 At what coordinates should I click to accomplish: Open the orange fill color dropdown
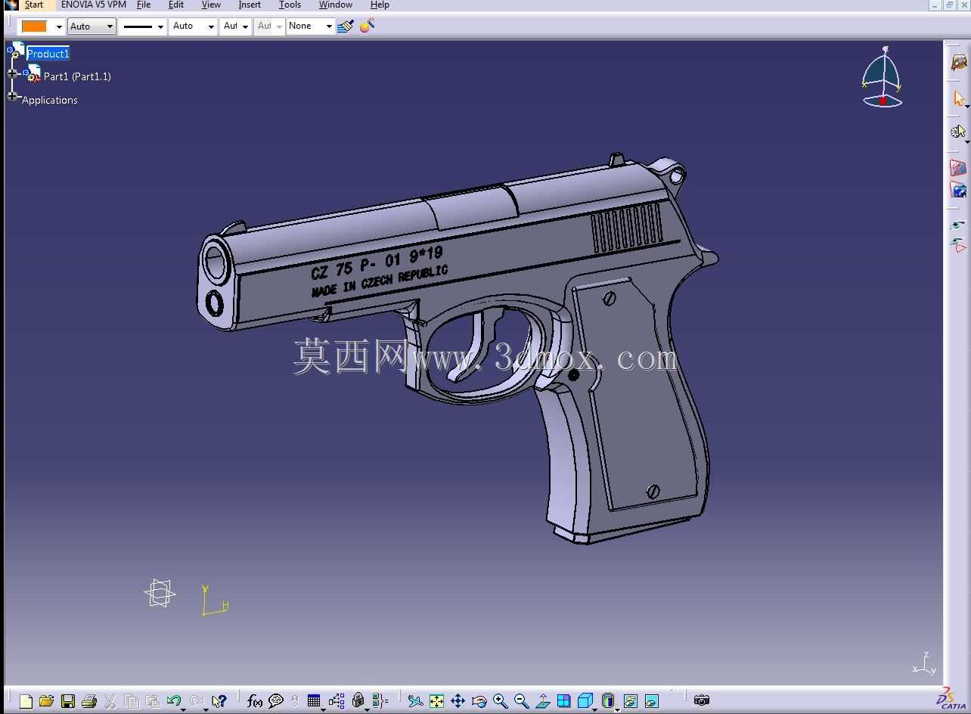click(x=59, y=26)
